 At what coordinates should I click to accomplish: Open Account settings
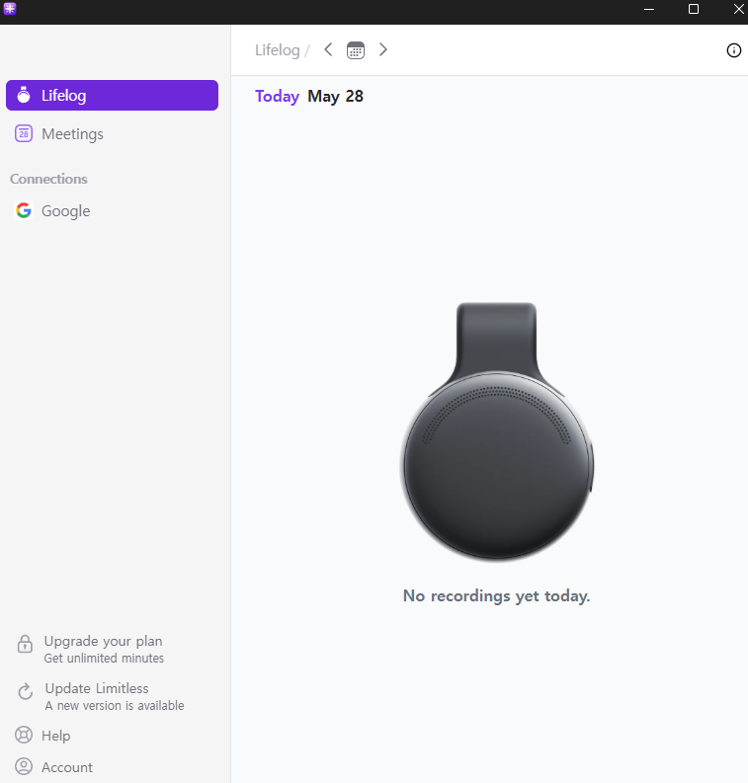[67, 767]
